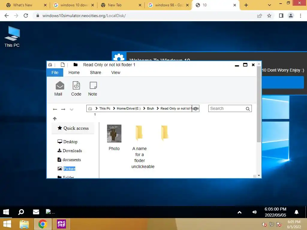Click the address bar URL
The image size is (307, 230).
(x=84, y=16)
